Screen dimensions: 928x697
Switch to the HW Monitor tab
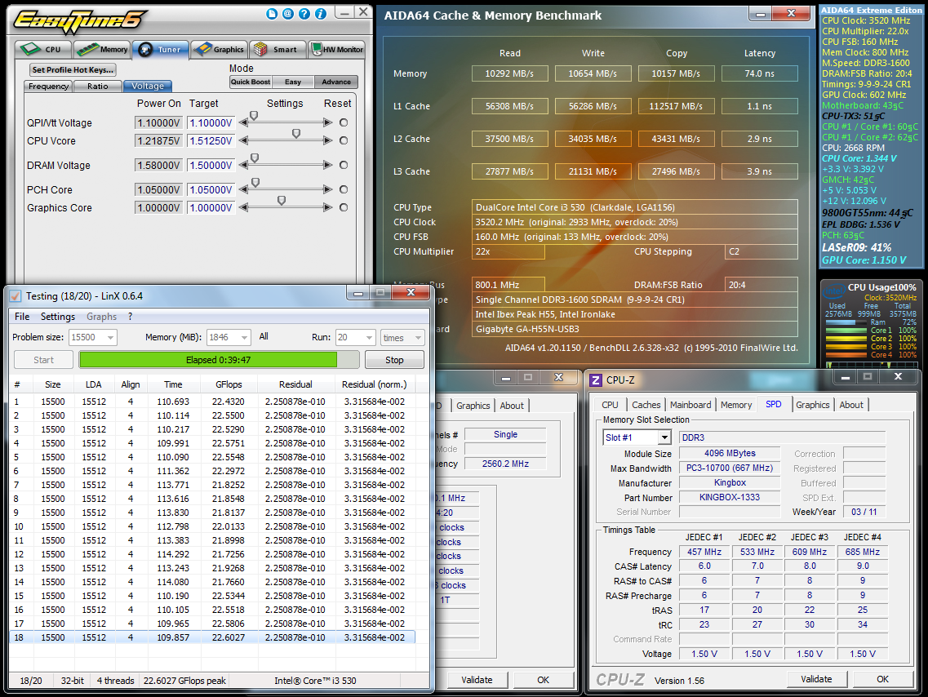point(337,50)
